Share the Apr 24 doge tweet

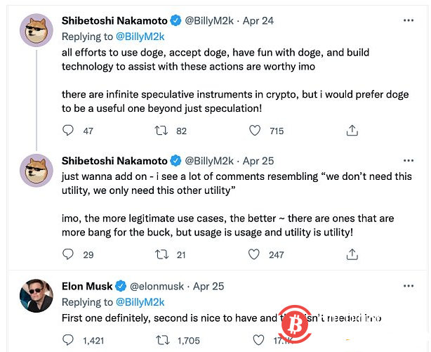pyautogui.click(x=352, y=131)
